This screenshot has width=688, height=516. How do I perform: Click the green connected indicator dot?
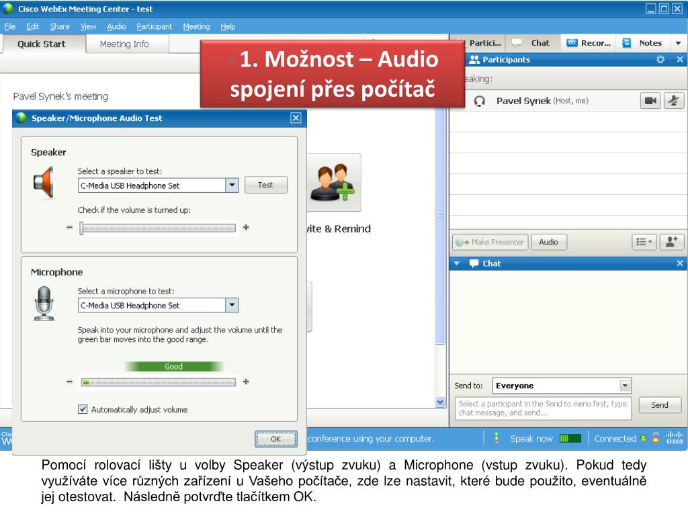pos(643,438)
